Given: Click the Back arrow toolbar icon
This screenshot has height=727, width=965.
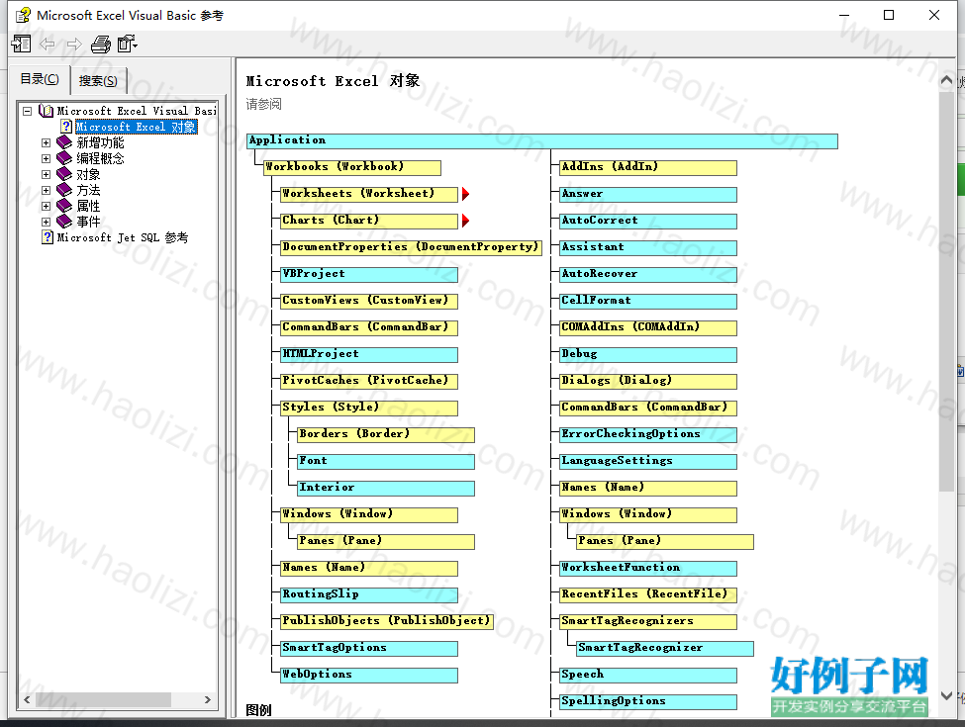Looking at the screenshot, I should [48, 44].
